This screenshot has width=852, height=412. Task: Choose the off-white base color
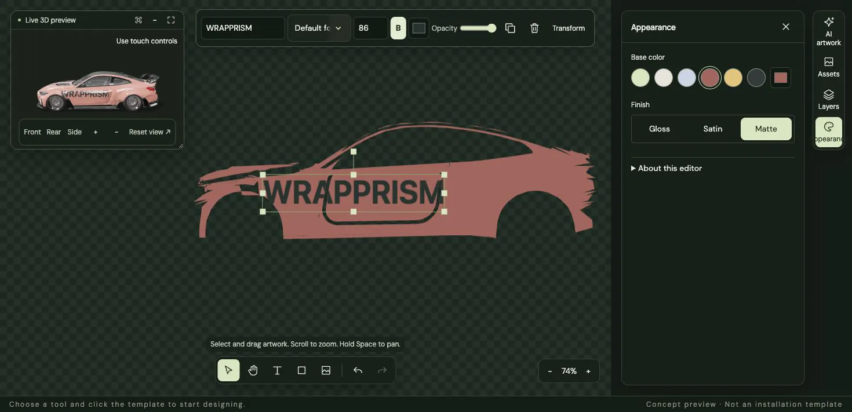pyautogui.click(x=664, y=78)
